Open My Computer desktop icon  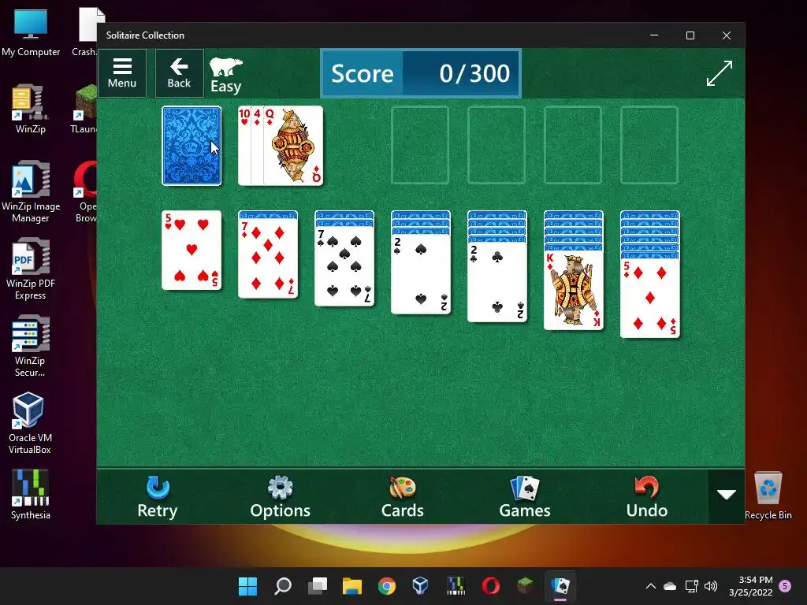click(31, 33)
